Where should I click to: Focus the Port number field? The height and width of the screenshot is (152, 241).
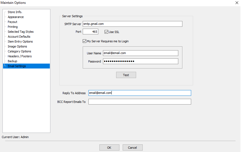pyautogui.click(x=91, y=32)
